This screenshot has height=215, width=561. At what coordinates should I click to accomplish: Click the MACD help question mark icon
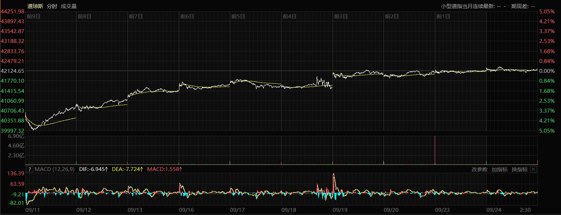[x=30, y=169]
